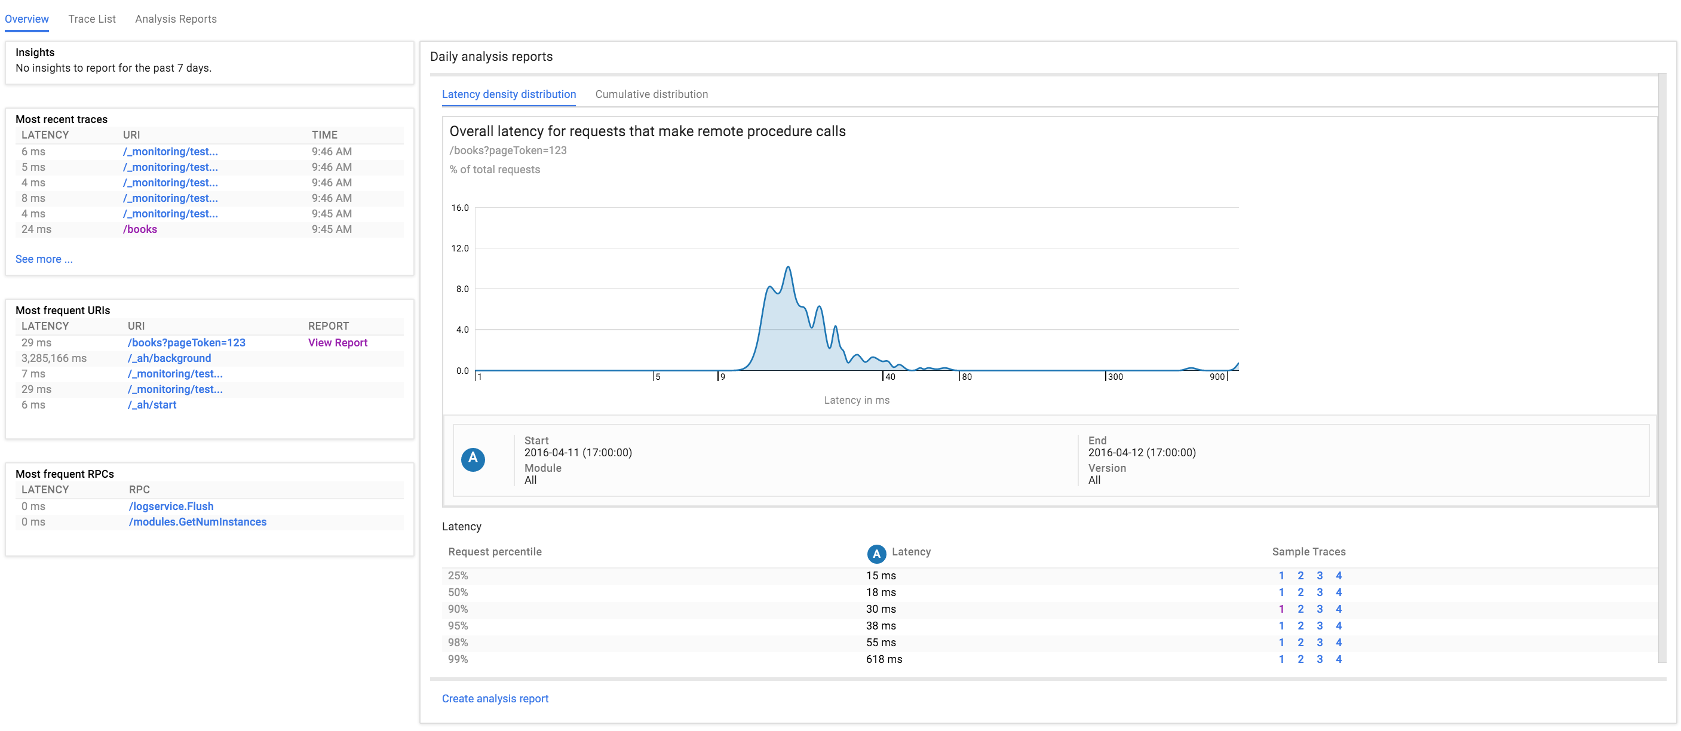
Task: Click the /books most recent trace link
Action: [x=139, y=229]
